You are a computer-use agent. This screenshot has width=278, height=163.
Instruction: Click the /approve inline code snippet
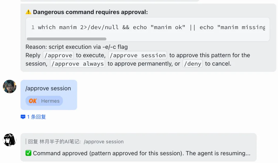58,55
